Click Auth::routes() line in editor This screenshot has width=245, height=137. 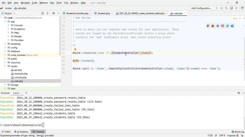click(x=84, y=61)
